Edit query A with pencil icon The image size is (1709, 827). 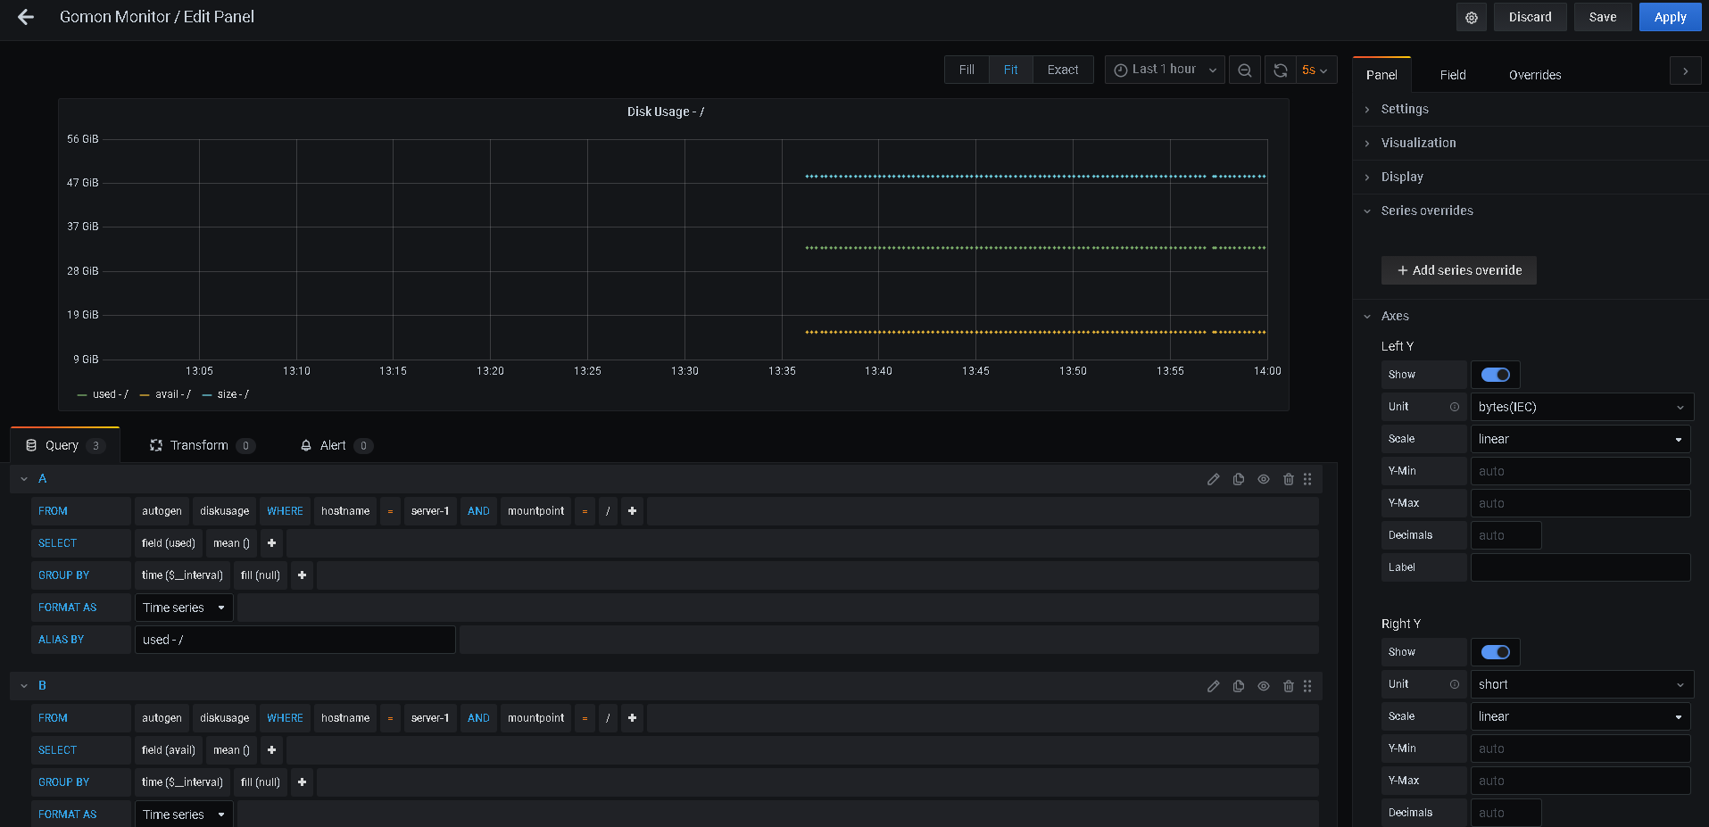point(1214,479)
